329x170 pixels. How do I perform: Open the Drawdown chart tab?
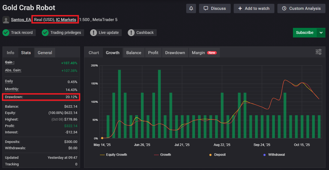pyautogui.click(x=175, y=52)
